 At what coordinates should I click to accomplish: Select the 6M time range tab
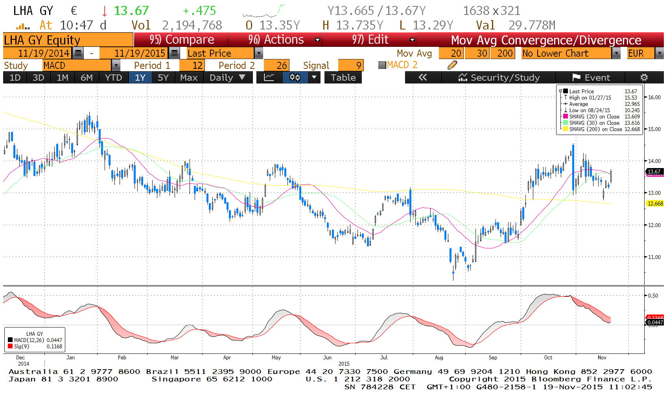(x=87, y=78)
